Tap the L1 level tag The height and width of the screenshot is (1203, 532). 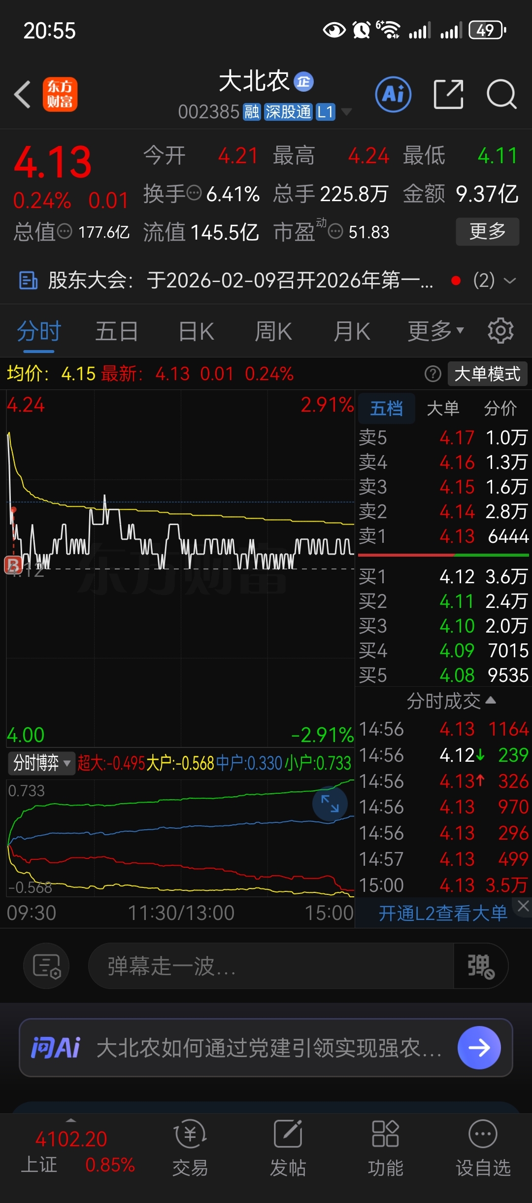326,112
